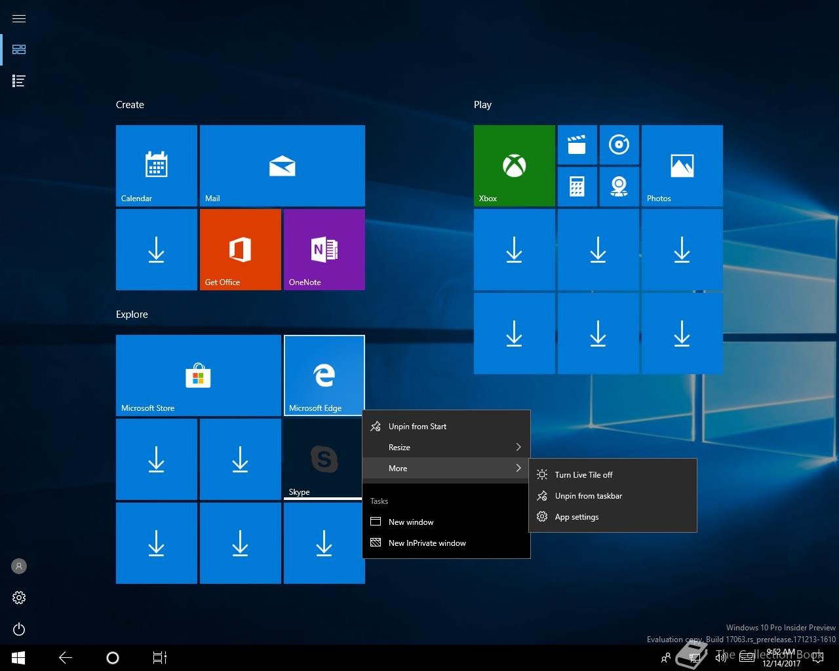Turn Live Tile off

point(612,475)
